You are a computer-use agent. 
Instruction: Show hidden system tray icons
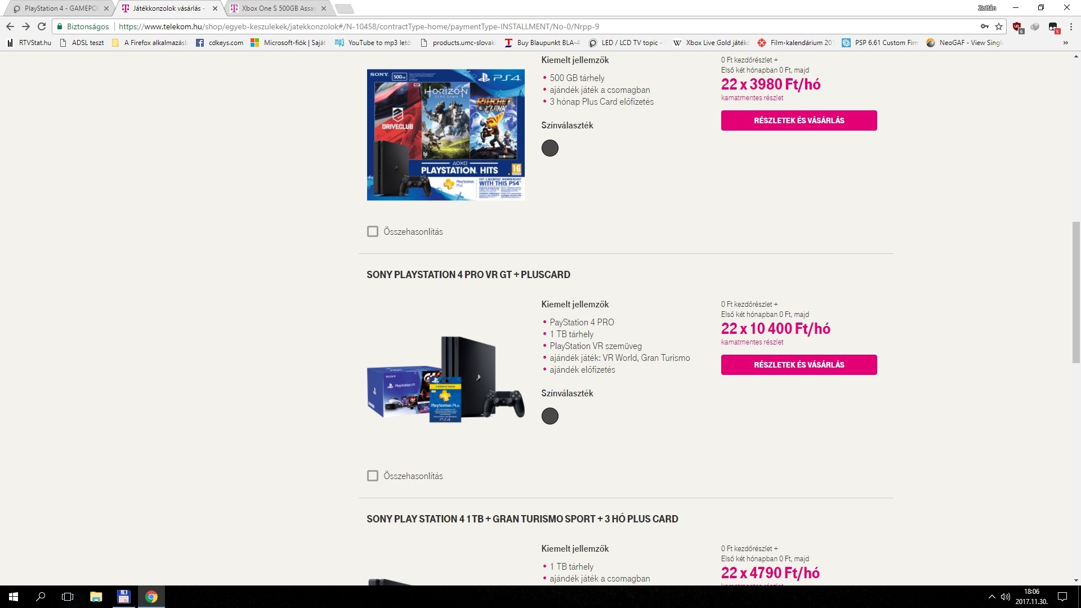point(991,597)
